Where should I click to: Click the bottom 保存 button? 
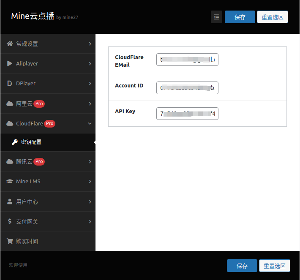[242, 266]
